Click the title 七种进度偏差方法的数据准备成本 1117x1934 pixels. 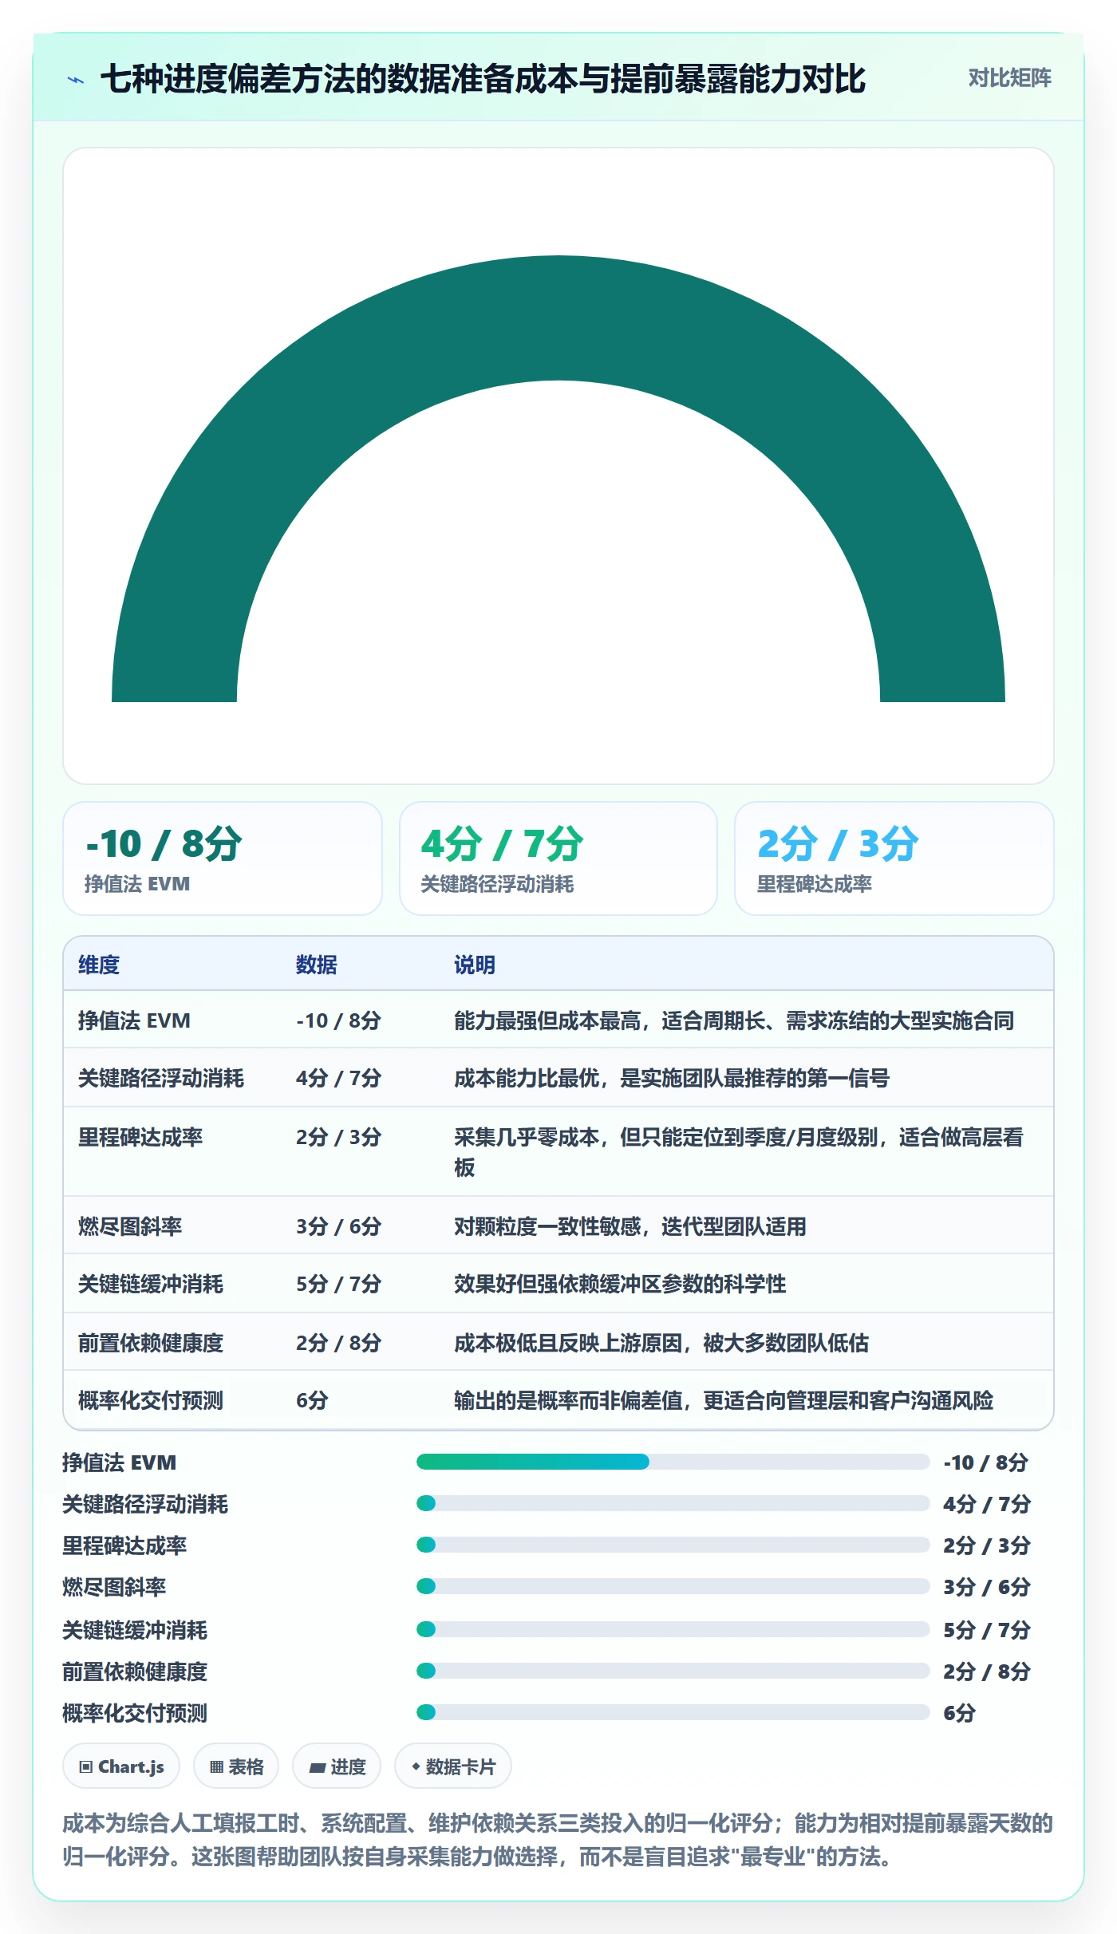(x=483, y=79)
